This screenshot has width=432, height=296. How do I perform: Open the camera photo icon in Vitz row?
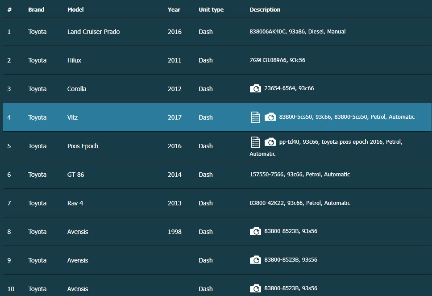point(270,117)
